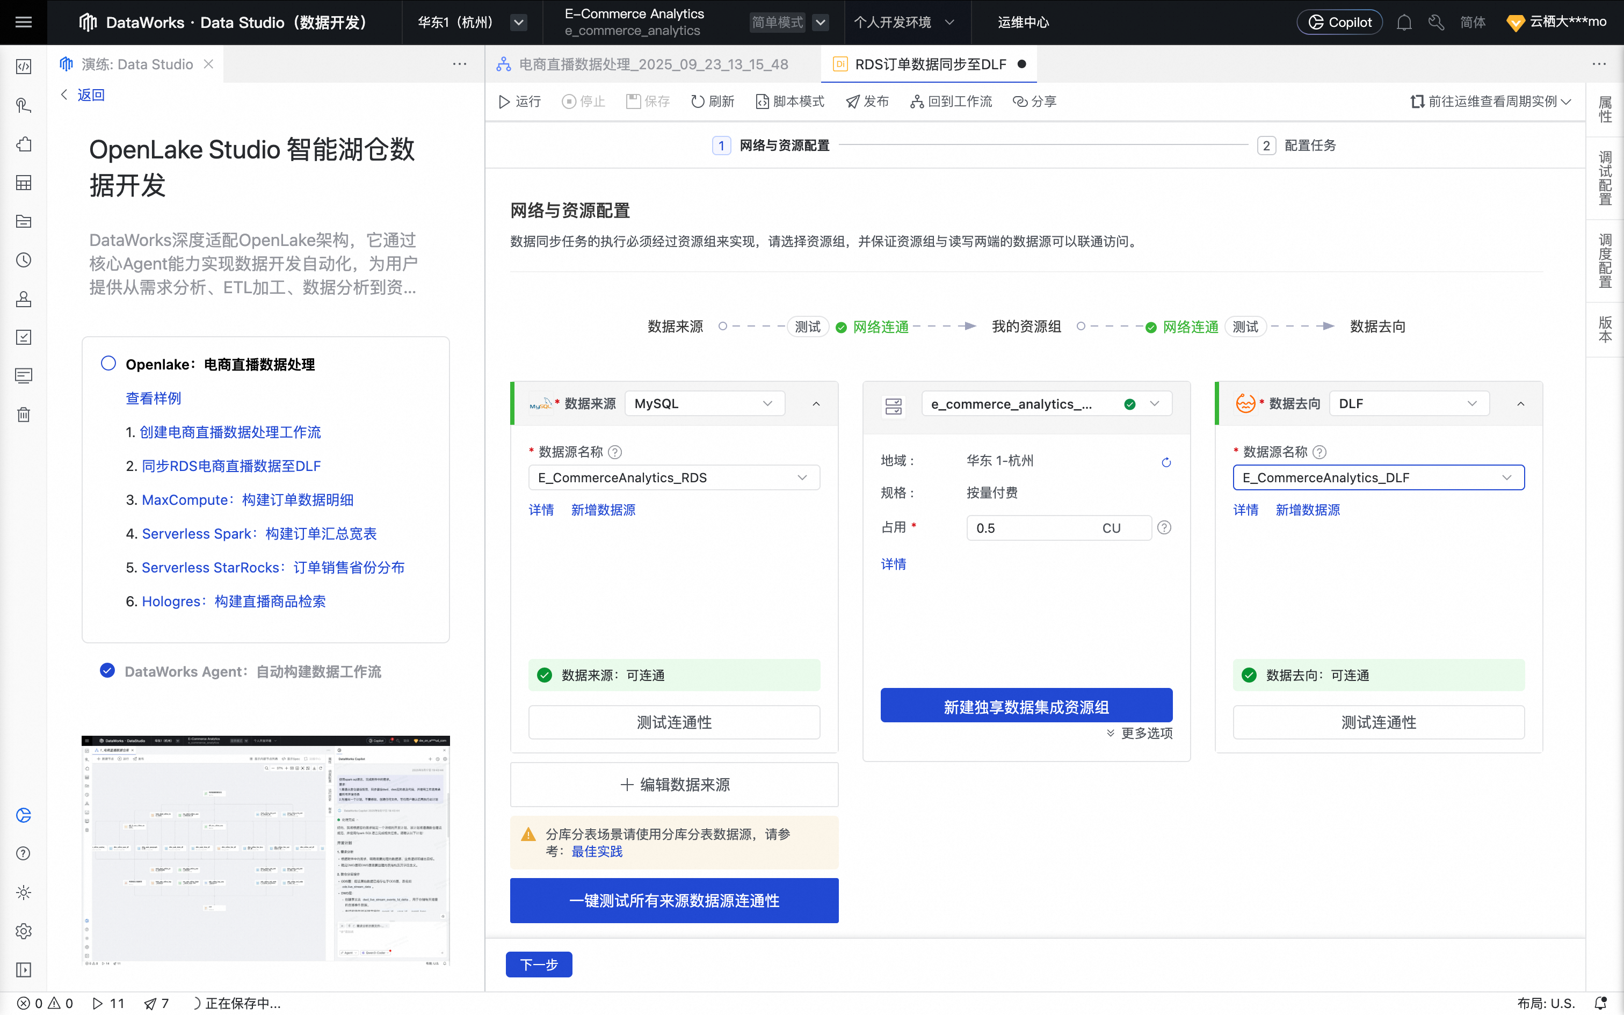Switch to script mode (脚本模式)
The image size is (1624, 1015).
click(790, 102)
